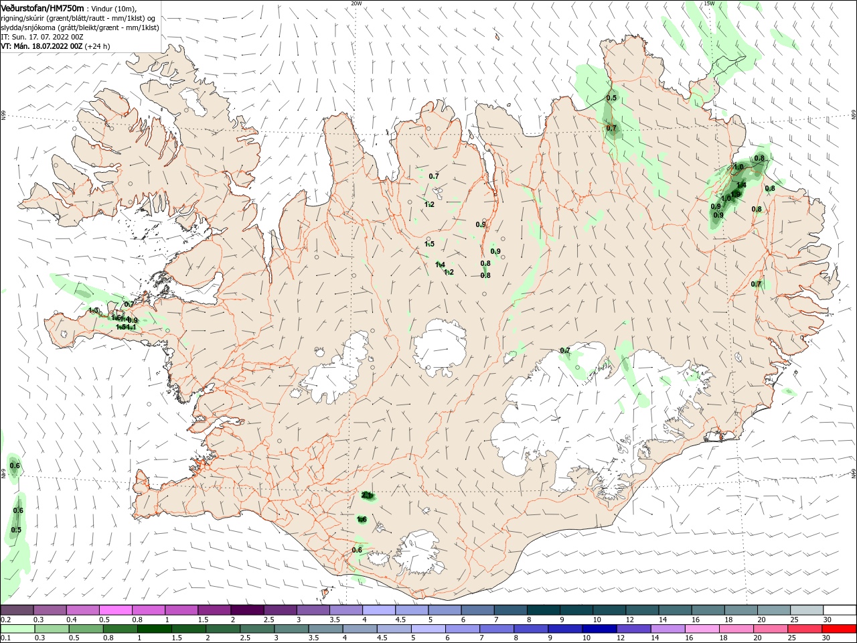The width and height of the screenshot is (857, 643).
Task: Click the 2.1 precipitation value on the map
Action: coord(367,495)
